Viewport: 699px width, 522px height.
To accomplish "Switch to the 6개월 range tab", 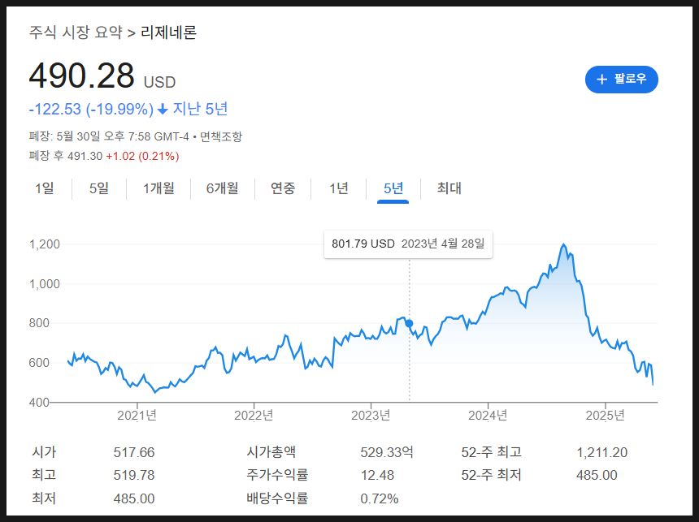I will 223,188.
